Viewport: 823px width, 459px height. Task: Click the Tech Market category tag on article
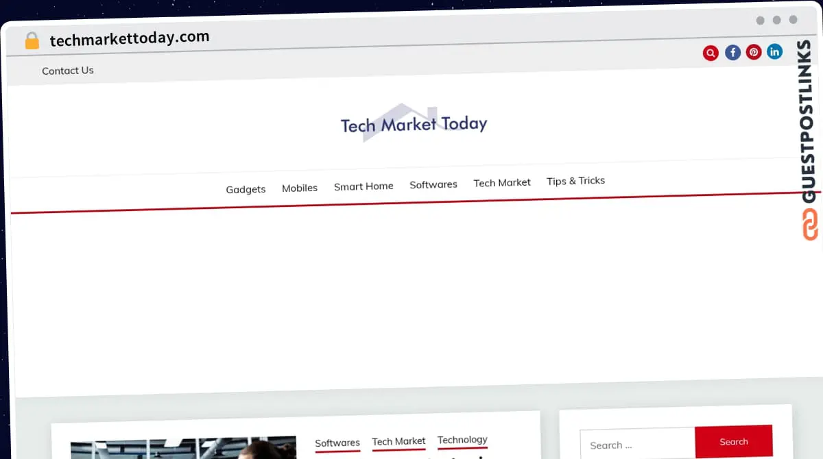click(x=398, y=441)
